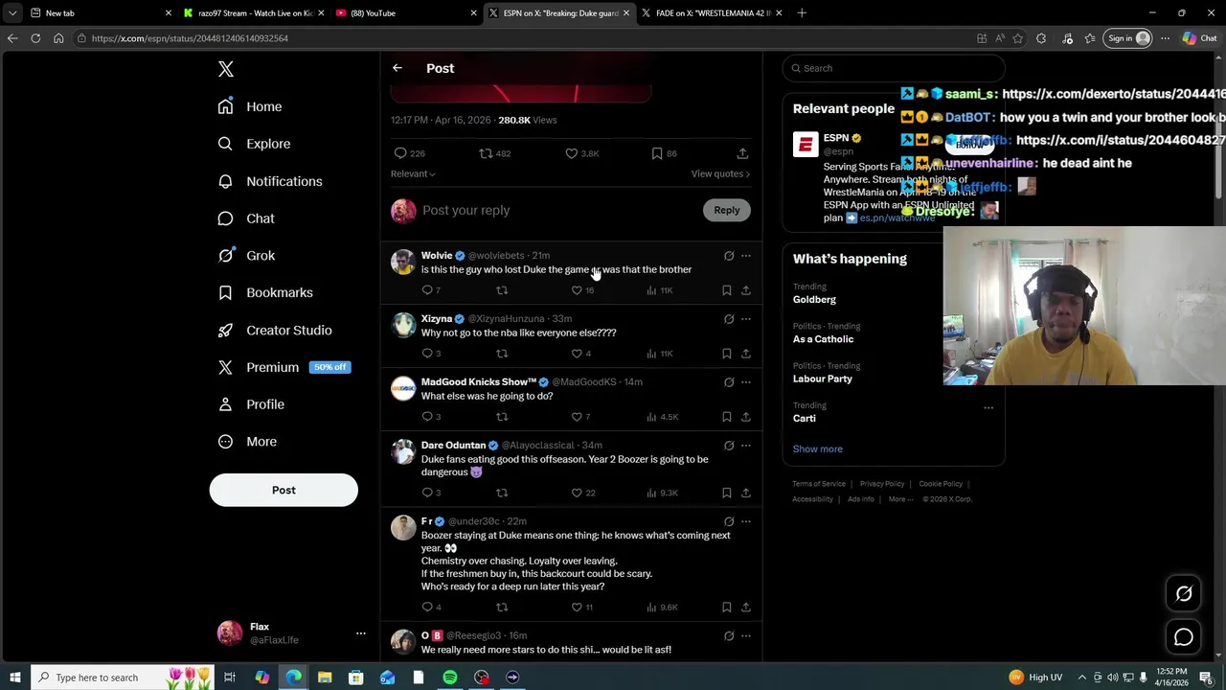Open Bookmarks in sidebar
This screenshot has height=690, width=1226.
point(265,292)
